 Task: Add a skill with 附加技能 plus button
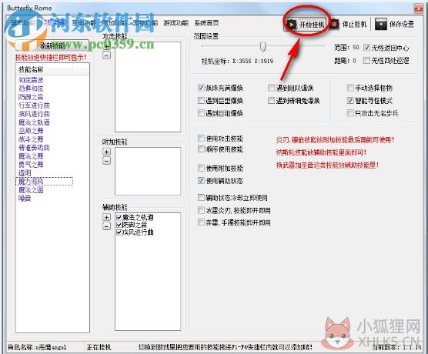pyautogui.click(x=106, y=152)
